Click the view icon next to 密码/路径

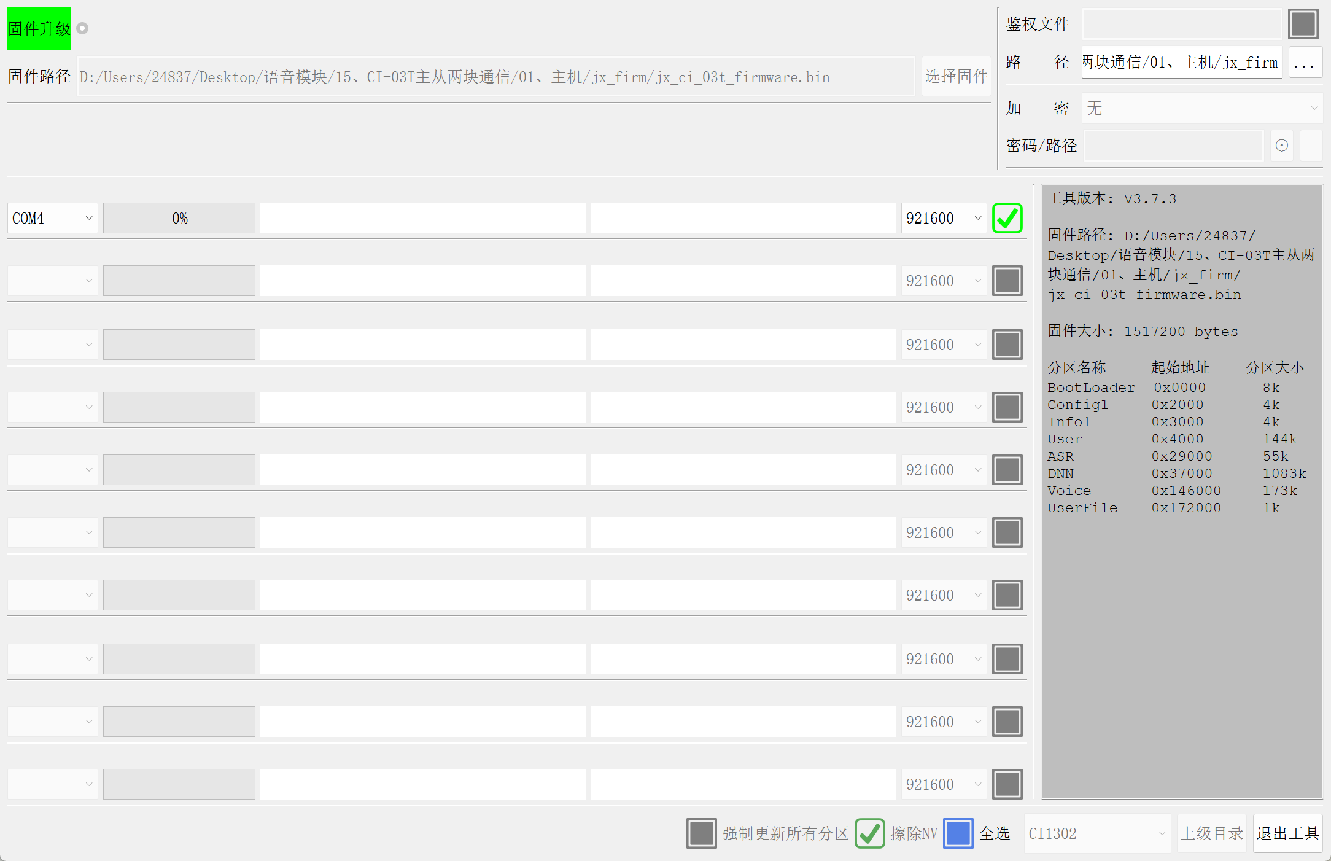pos(1281,146)
